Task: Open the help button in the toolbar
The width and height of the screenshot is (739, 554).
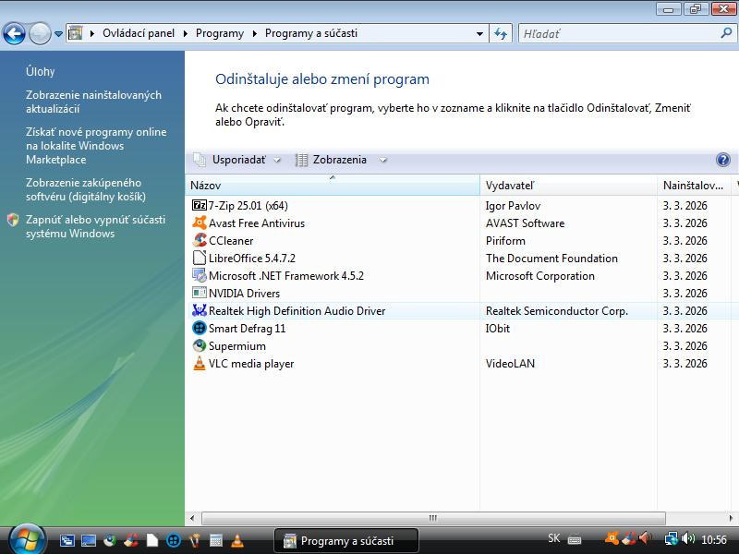Action: (x=722, y=160)
